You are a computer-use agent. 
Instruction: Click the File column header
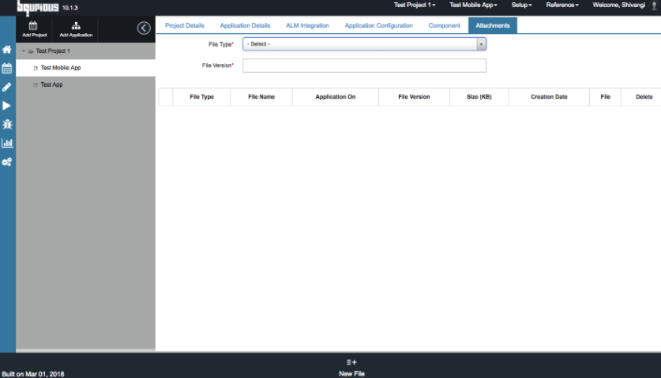606,97
